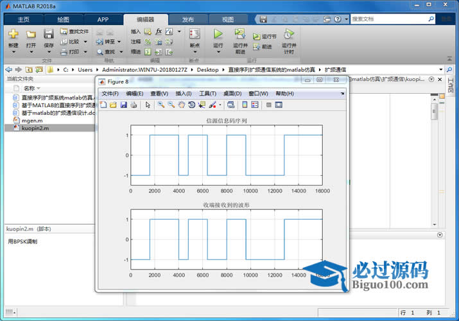The height and width of the screenshot is (321, 459).
Task: Click 比较 (Compare) in ribbon
Action: (x=70, y=42)
